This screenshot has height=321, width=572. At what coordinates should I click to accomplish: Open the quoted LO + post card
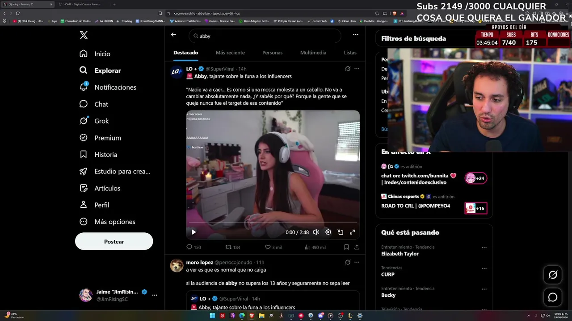pyautogui.click(x=273, y=300)
